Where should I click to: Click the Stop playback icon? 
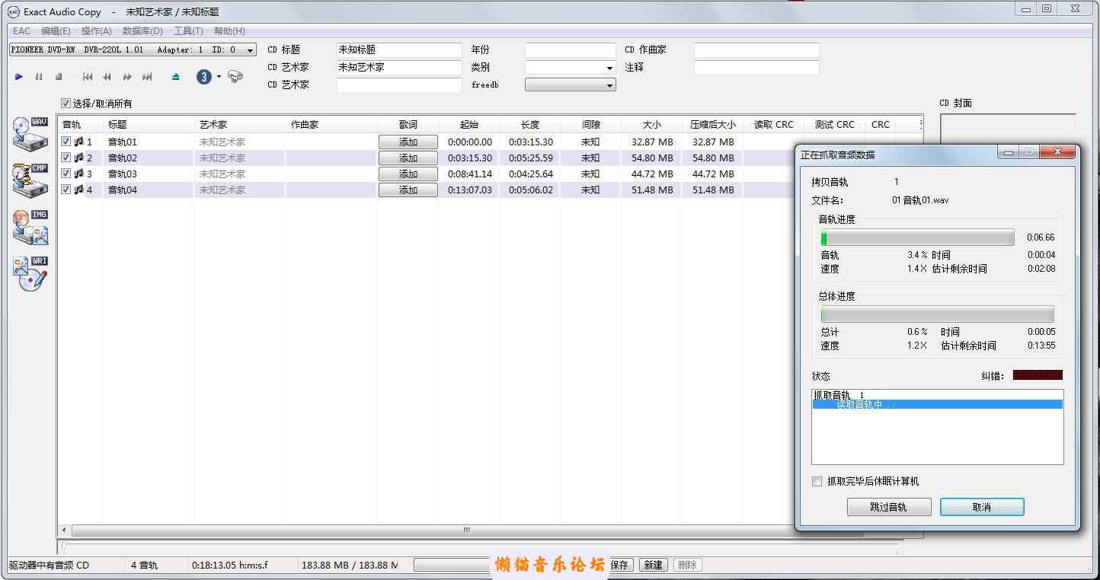point(59,77)
